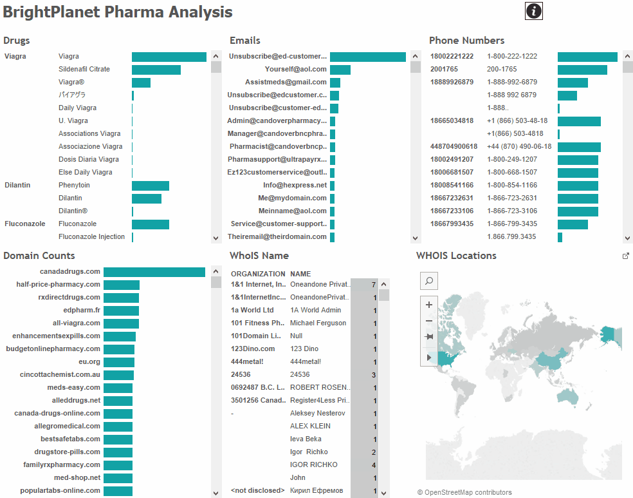The width and height of the screenshot is (633, 498).
Task: Click the Drugs list scroll down arrow
Action: [216, 238]
